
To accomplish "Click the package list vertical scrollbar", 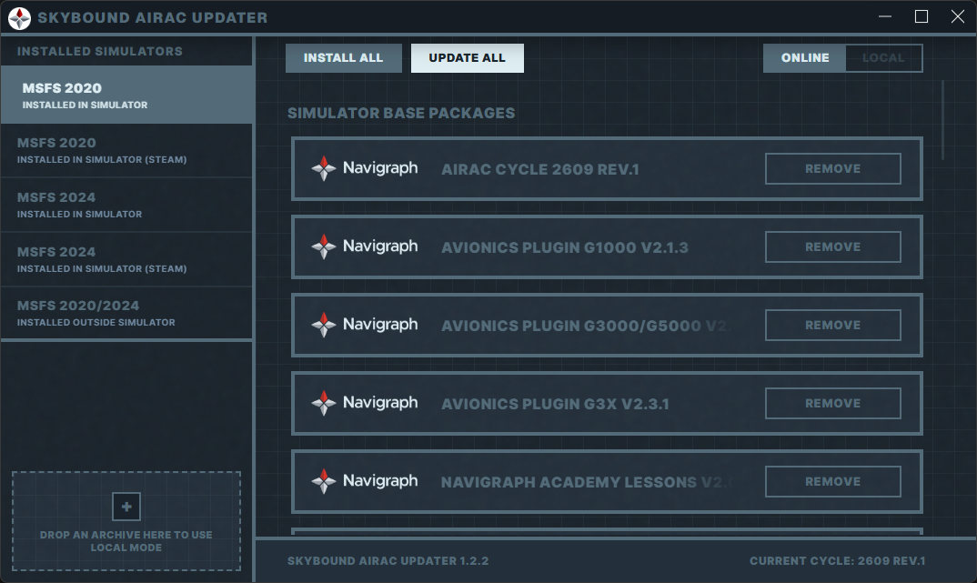I will click(x=942, y=119).
